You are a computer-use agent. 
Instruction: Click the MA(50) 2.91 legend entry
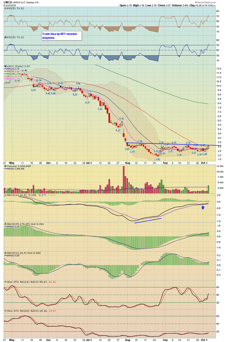pos(12,72)
